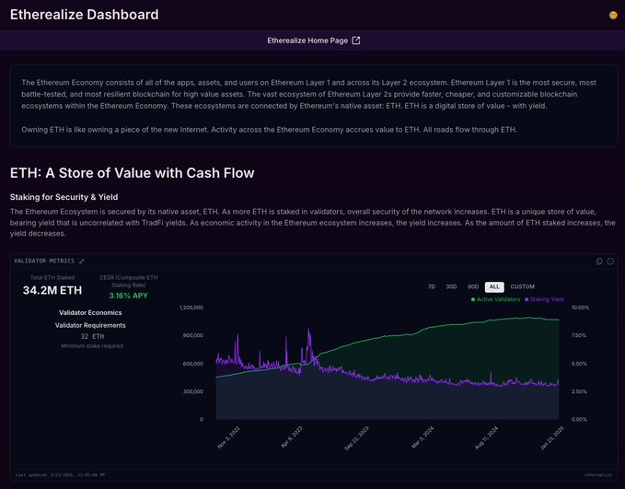Image resolution: width=625 pixels, height=489 pixels.
Task: Select the 90D time range
Action: tap(473, 286)
